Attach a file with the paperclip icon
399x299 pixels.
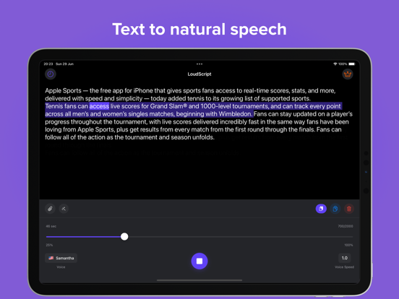coord(50,209)
